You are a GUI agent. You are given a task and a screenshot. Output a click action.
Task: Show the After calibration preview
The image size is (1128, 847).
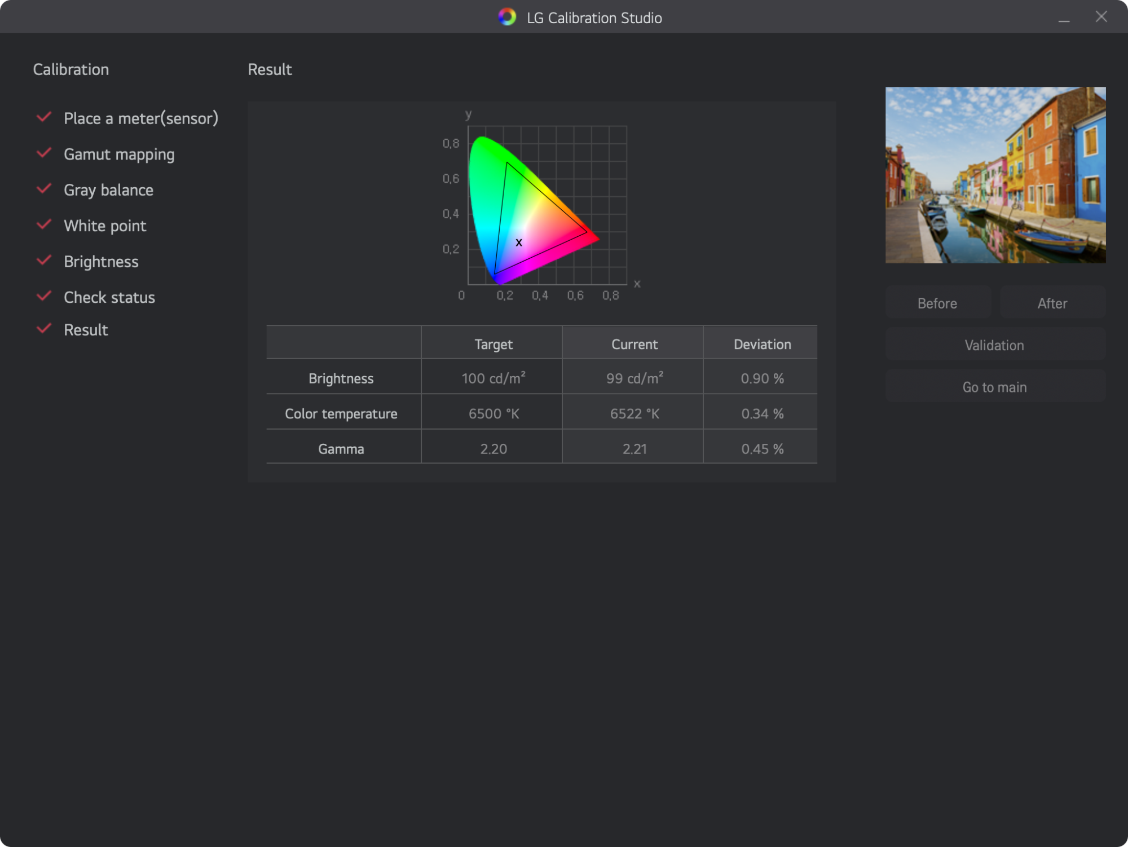(1052, 303)
